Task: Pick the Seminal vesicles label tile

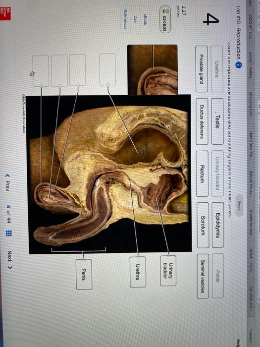Action: pyautogui.click(x=203, y=276)
